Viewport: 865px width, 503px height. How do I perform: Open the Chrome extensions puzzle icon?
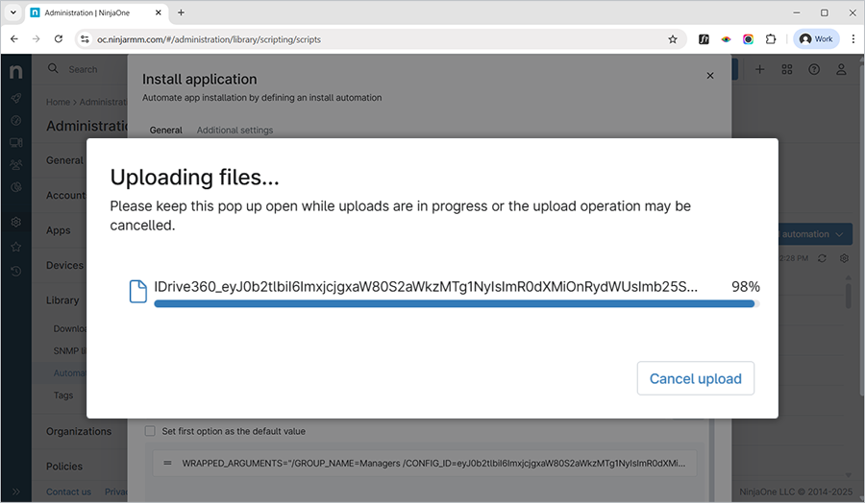[x=771, y=39]
